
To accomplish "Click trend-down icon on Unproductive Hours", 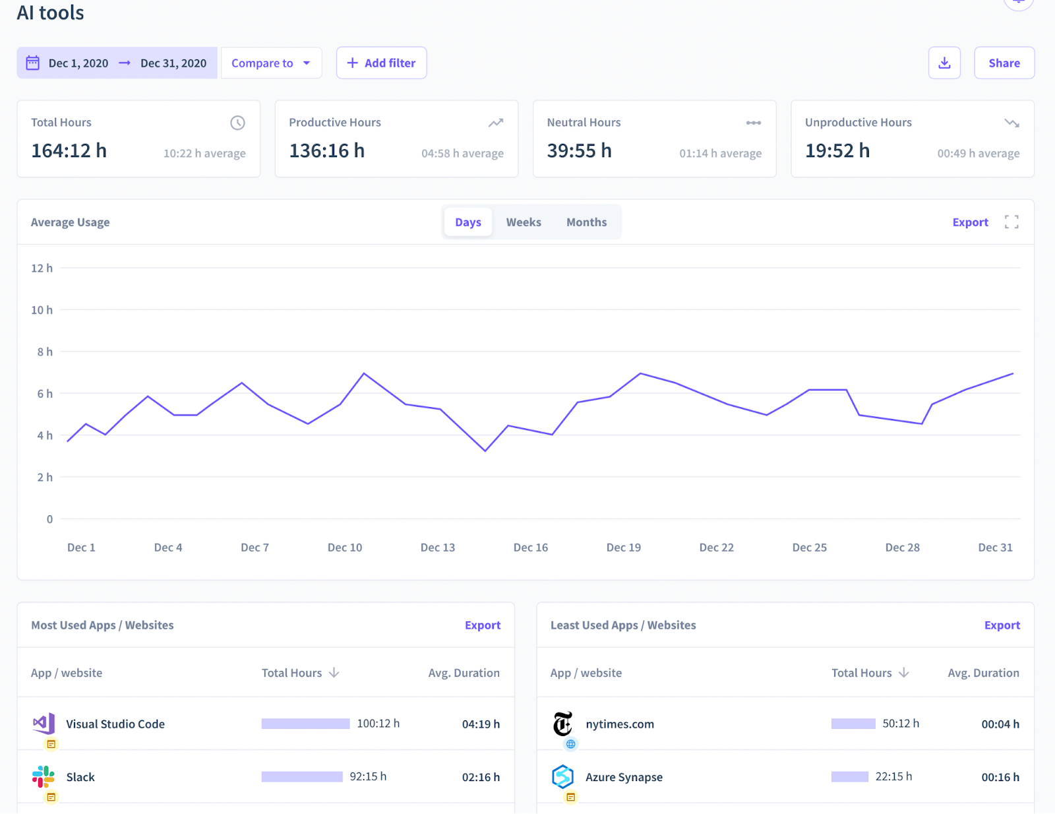I will [1011, 123].
